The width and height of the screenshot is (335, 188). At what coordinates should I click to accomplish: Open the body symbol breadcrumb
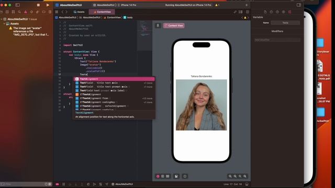[x=128, y=17]
